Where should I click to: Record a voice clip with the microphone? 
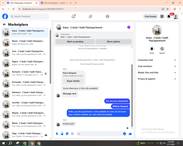[57, 134]
